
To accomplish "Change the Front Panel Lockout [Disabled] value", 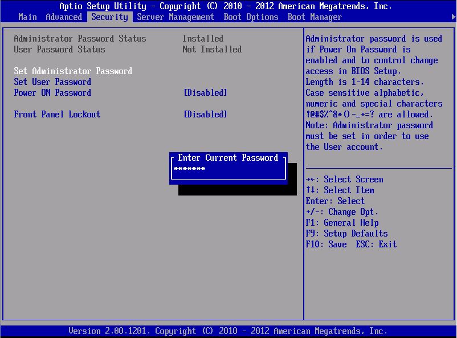I will click(205, 115).
